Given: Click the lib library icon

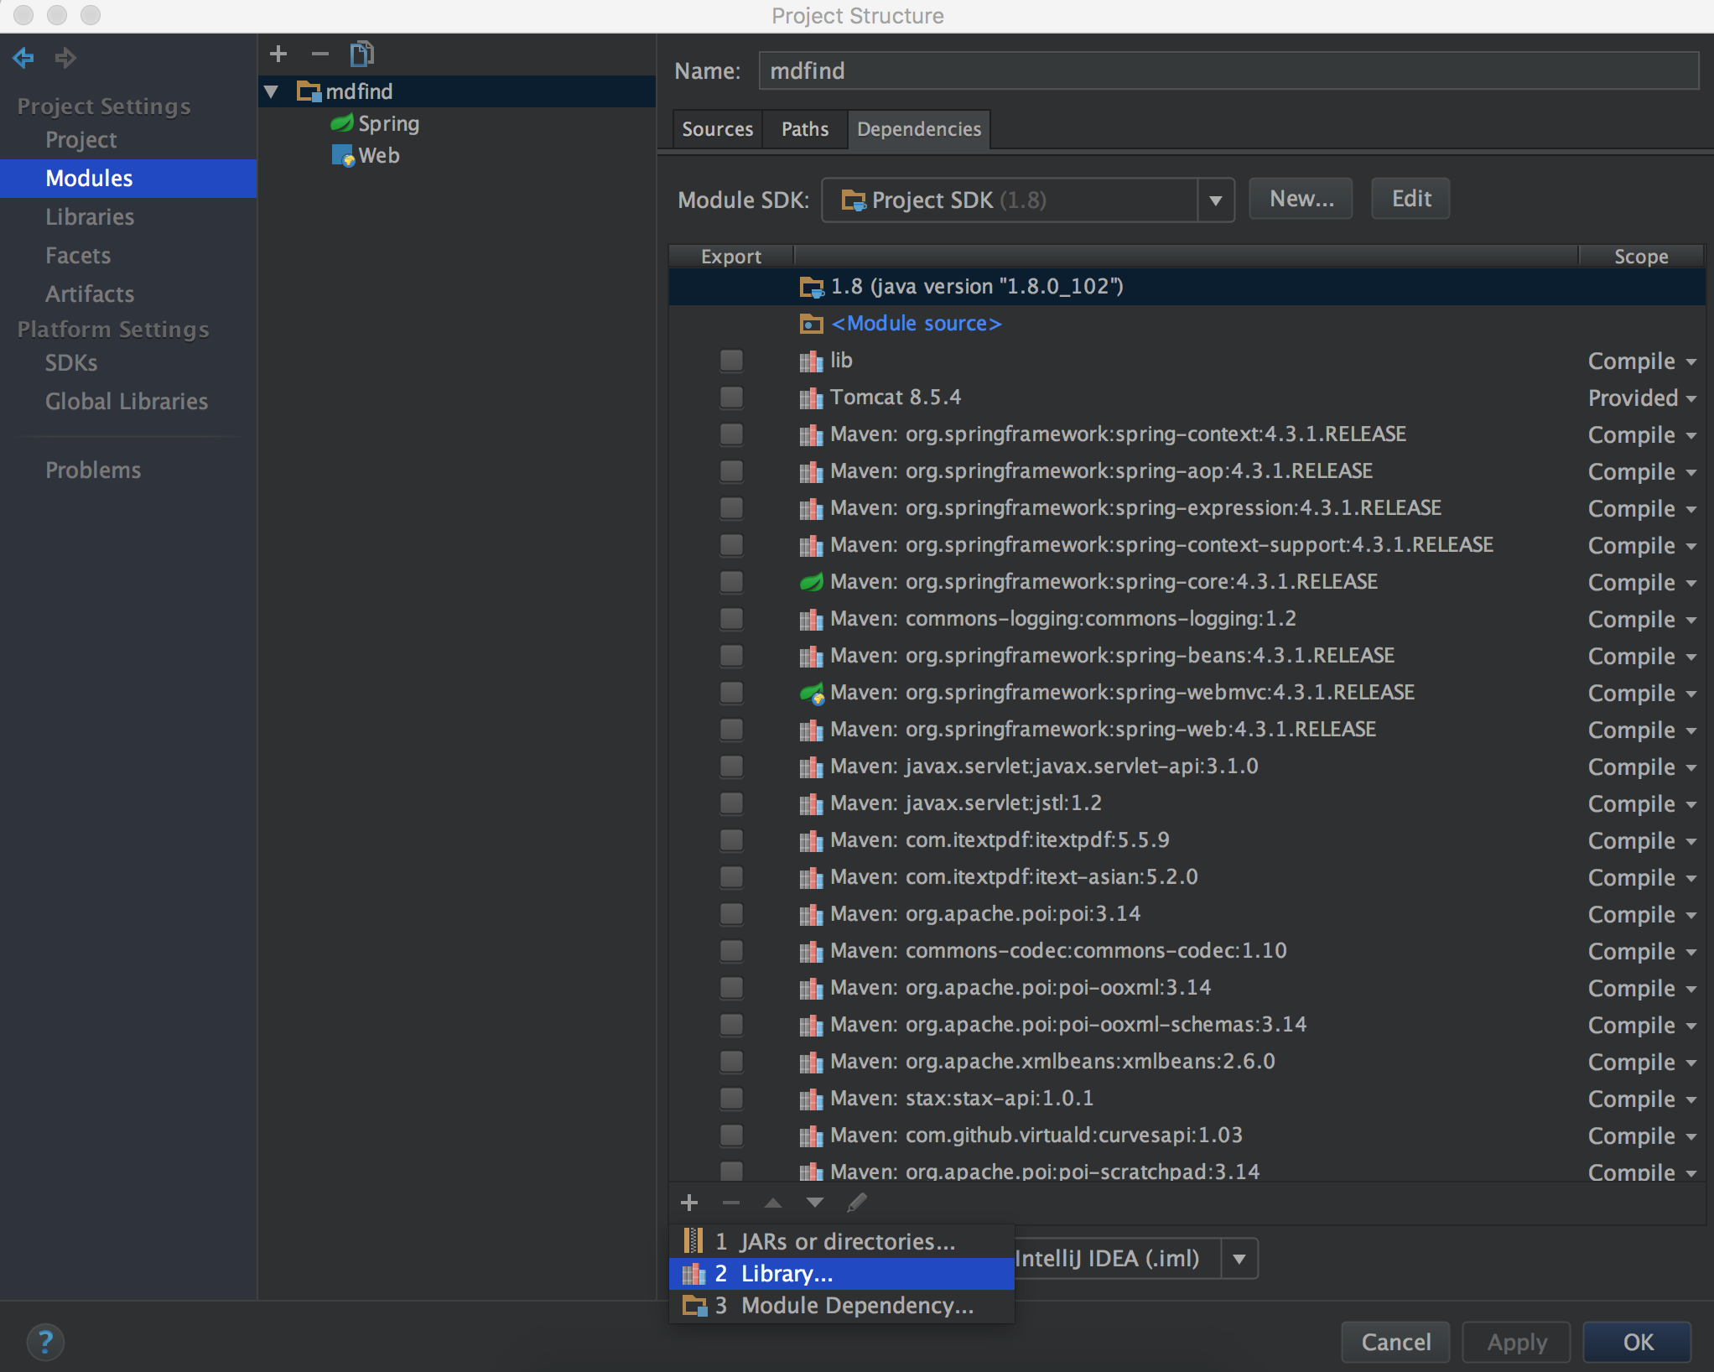Looking at the screenshot, I should pos(811,361).
